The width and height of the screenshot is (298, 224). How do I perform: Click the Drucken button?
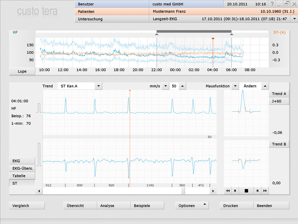tap(237, 205)
